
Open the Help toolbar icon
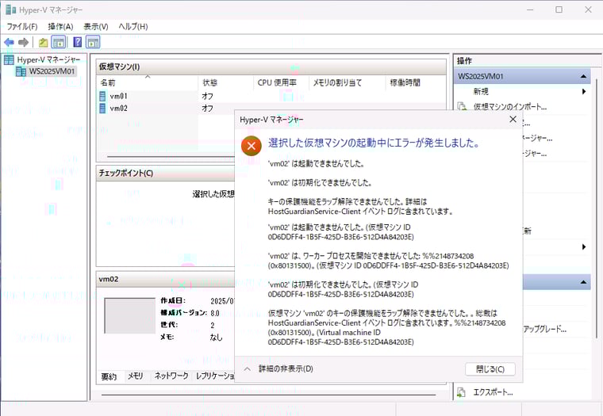click(x=77, y=42)
